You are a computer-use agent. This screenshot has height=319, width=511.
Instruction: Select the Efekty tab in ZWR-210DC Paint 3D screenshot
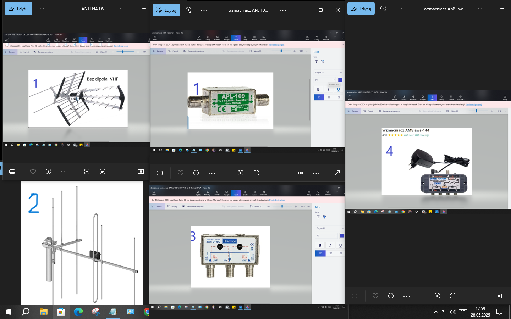pyautogui.click(x=245, y=193)
